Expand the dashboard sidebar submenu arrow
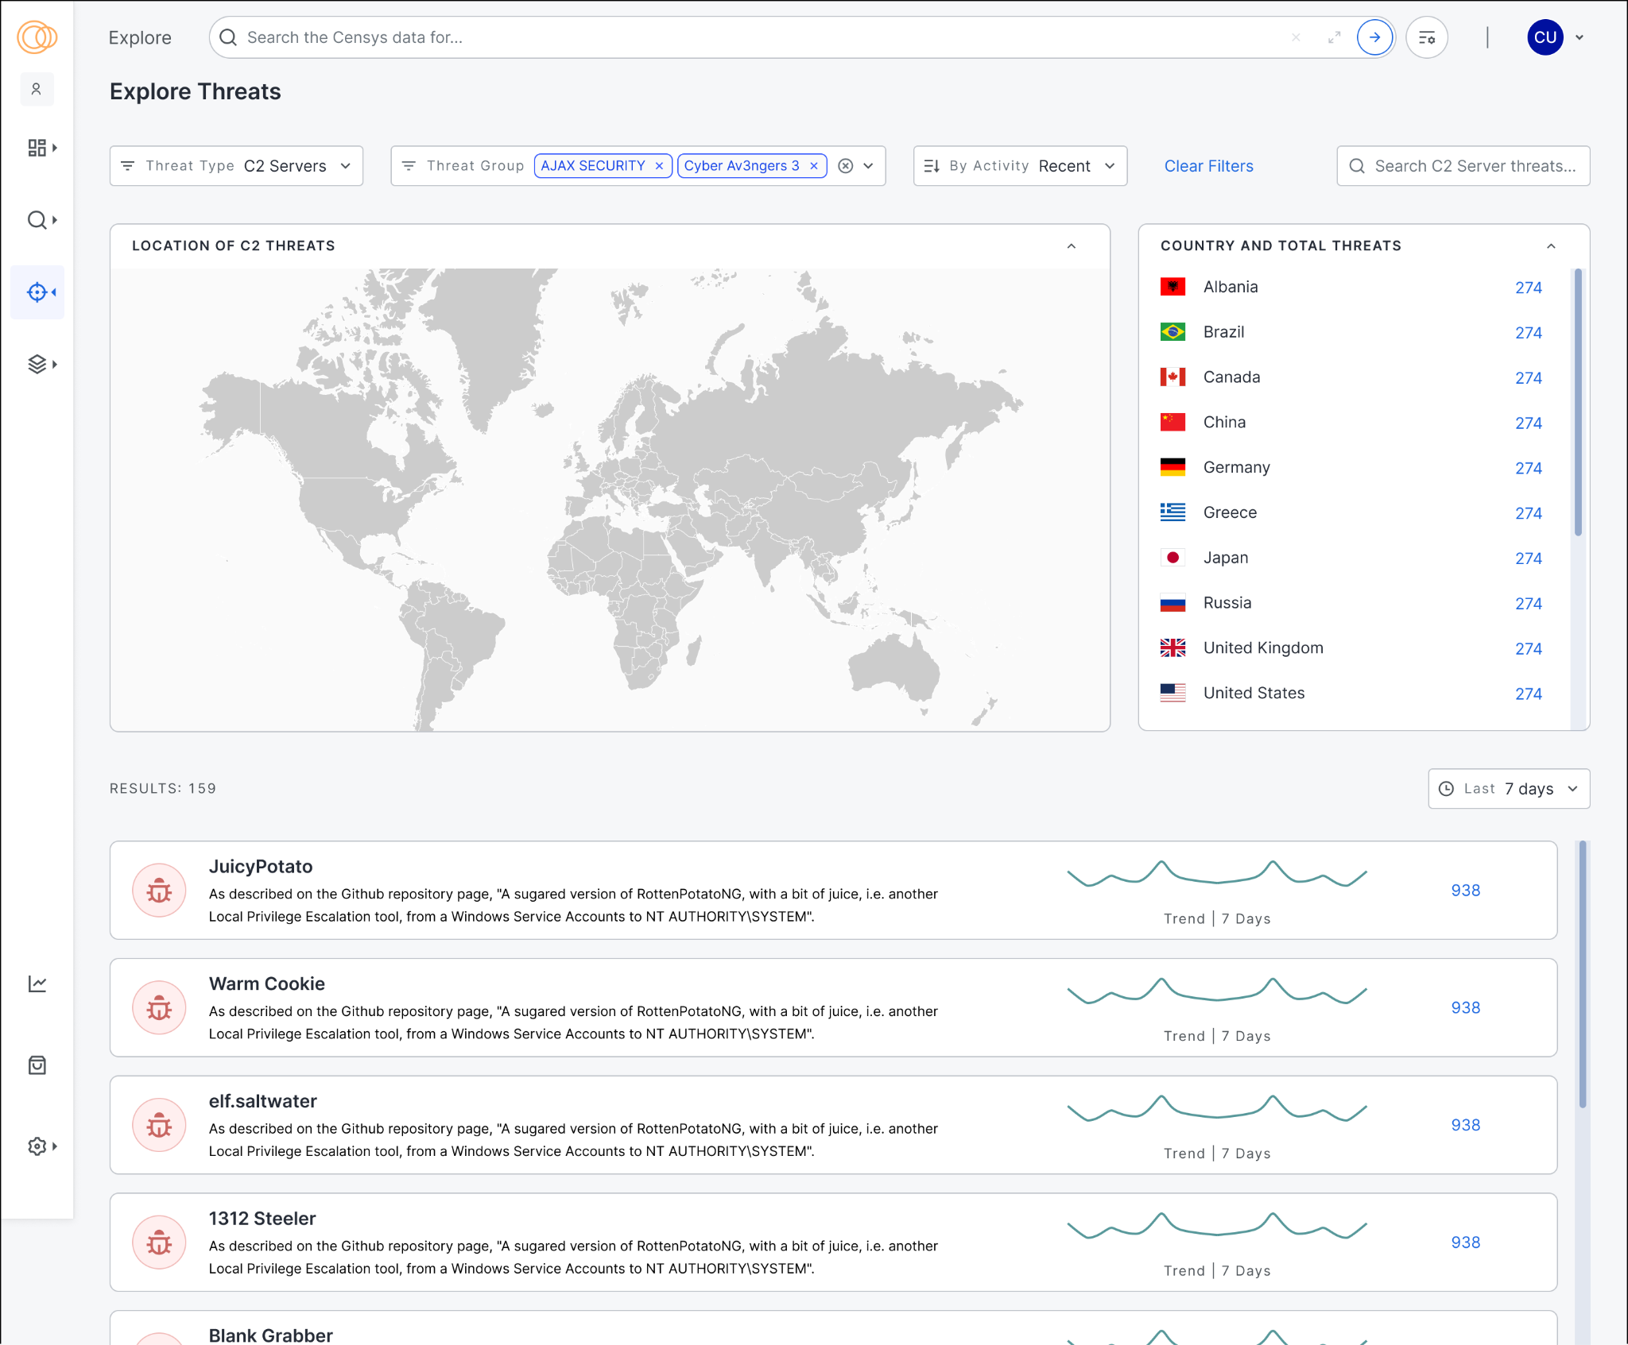 click(55, 148)
